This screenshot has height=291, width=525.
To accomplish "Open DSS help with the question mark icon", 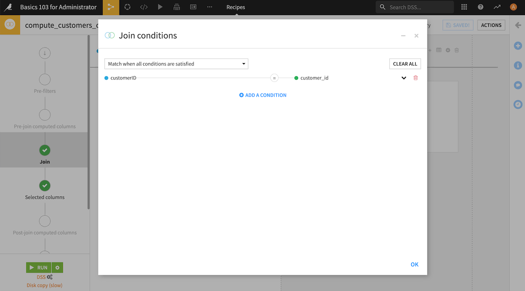I will (480, 7).
